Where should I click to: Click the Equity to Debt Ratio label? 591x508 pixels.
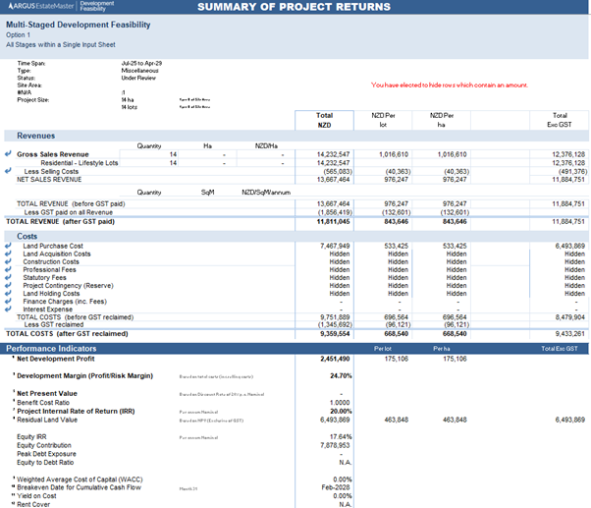[x=45, y=463]
